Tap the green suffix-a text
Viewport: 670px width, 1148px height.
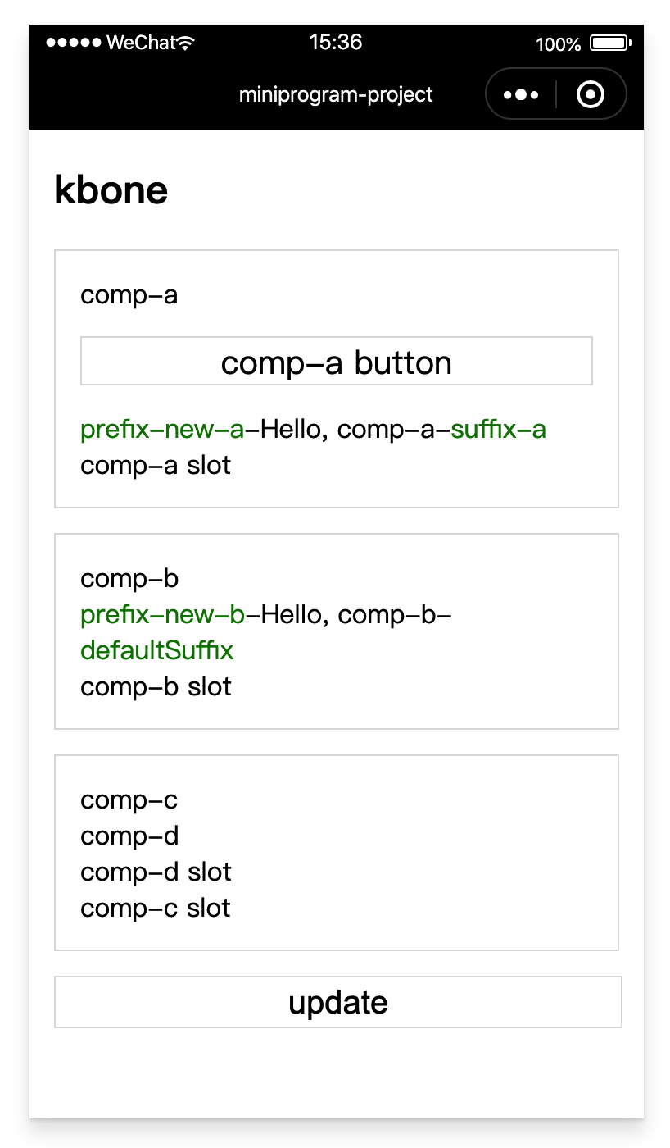498,430
